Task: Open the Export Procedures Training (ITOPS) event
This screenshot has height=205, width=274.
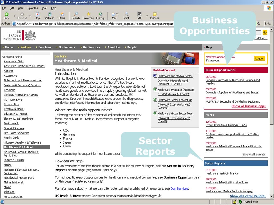Action: click(x=226, y=125)
